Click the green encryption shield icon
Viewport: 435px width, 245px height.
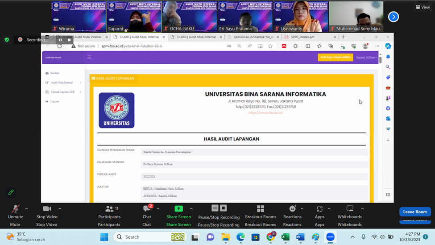(7, 40)
